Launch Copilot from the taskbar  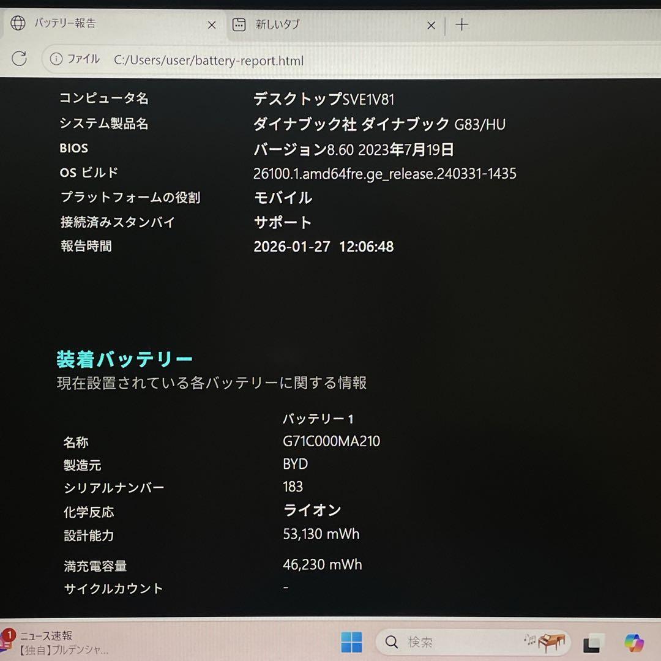(634, 642)
